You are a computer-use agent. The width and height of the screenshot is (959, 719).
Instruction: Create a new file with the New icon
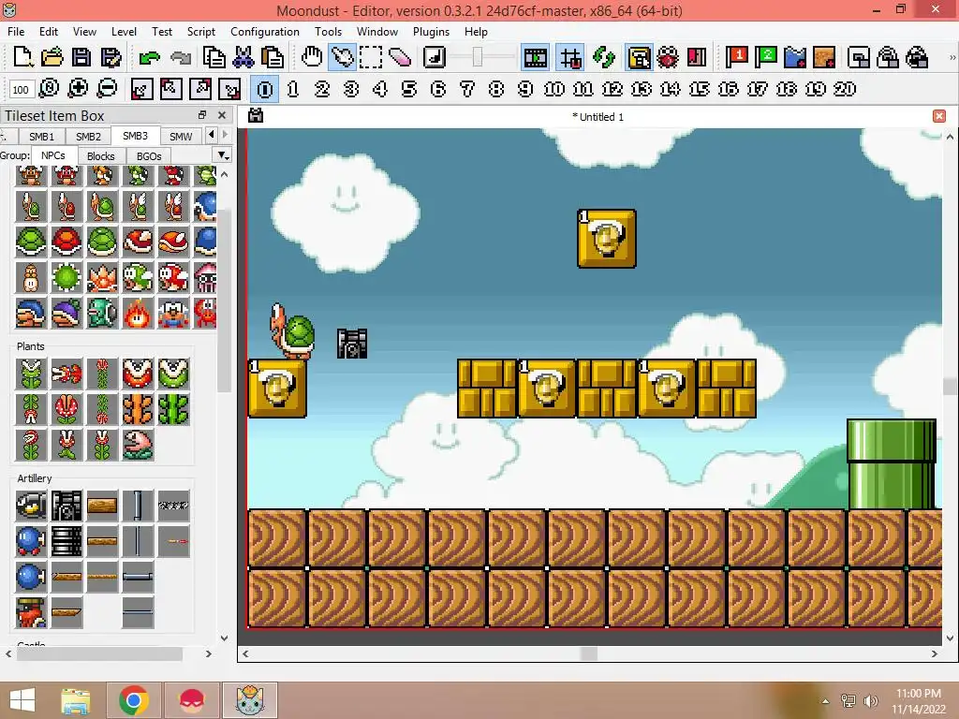coord(22,57)
